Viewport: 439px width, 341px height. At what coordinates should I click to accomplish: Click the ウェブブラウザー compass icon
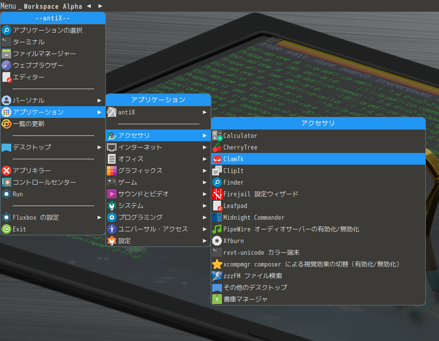click(x=6, y=65)
